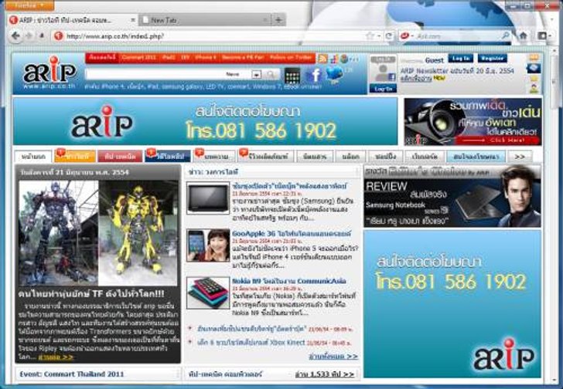Select the dark blue วีดีโอคลิป navigation tab
The image size is (563, 389).
[x=168, y=157]
